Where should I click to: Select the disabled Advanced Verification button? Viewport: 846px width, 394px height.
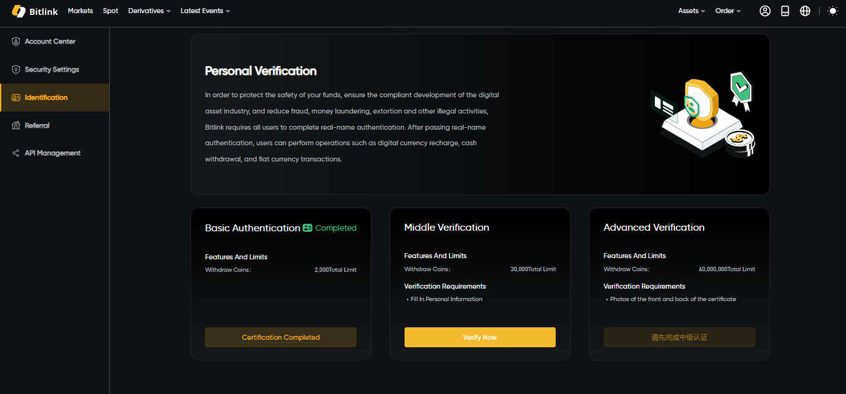tap(679, 337)
